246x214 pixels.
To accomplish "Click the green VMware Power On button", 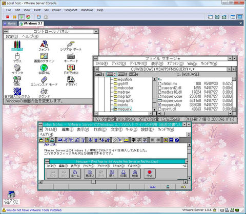I will [x=22, y=17].
